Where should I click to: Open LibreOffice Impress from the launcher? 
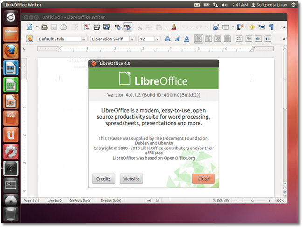point(11,101)
